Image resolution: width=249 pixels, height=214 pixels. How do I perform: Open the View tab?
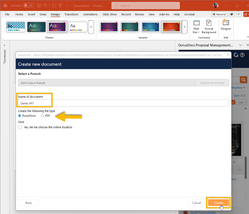(x=151, y=14)
